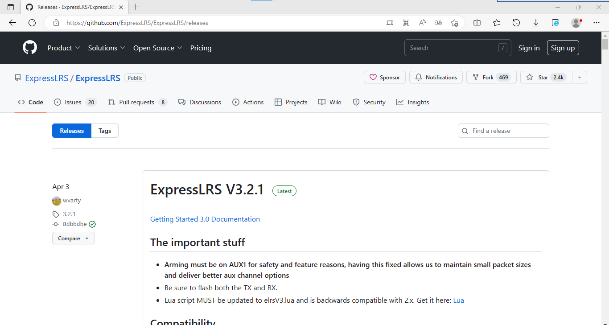Select the Releases toggle button
This screenshot has width=609, height=325.
(x=72, y=131)
